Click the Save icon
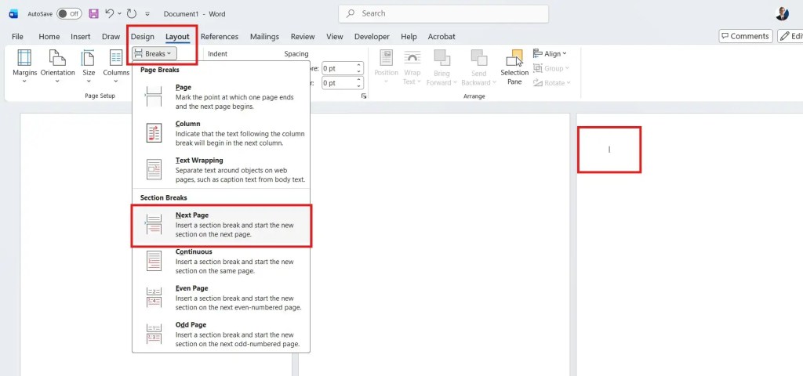The height and width of the screenshot is (376, 803). point(94,14)
